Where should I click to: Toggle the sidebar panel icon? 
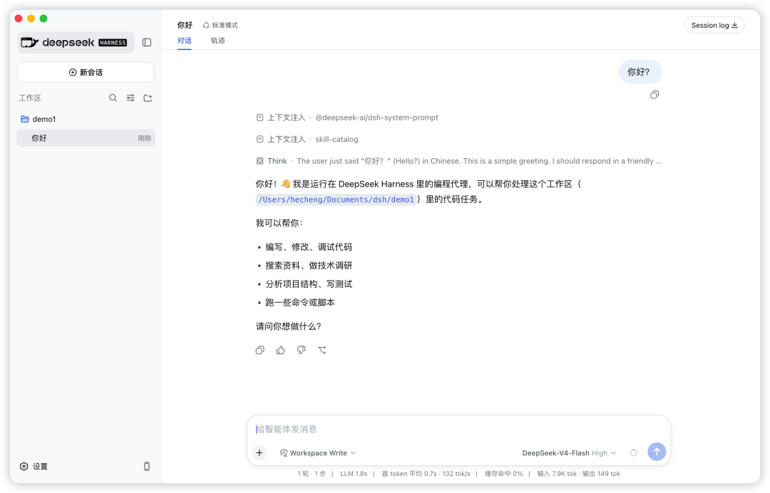(147, 43)
